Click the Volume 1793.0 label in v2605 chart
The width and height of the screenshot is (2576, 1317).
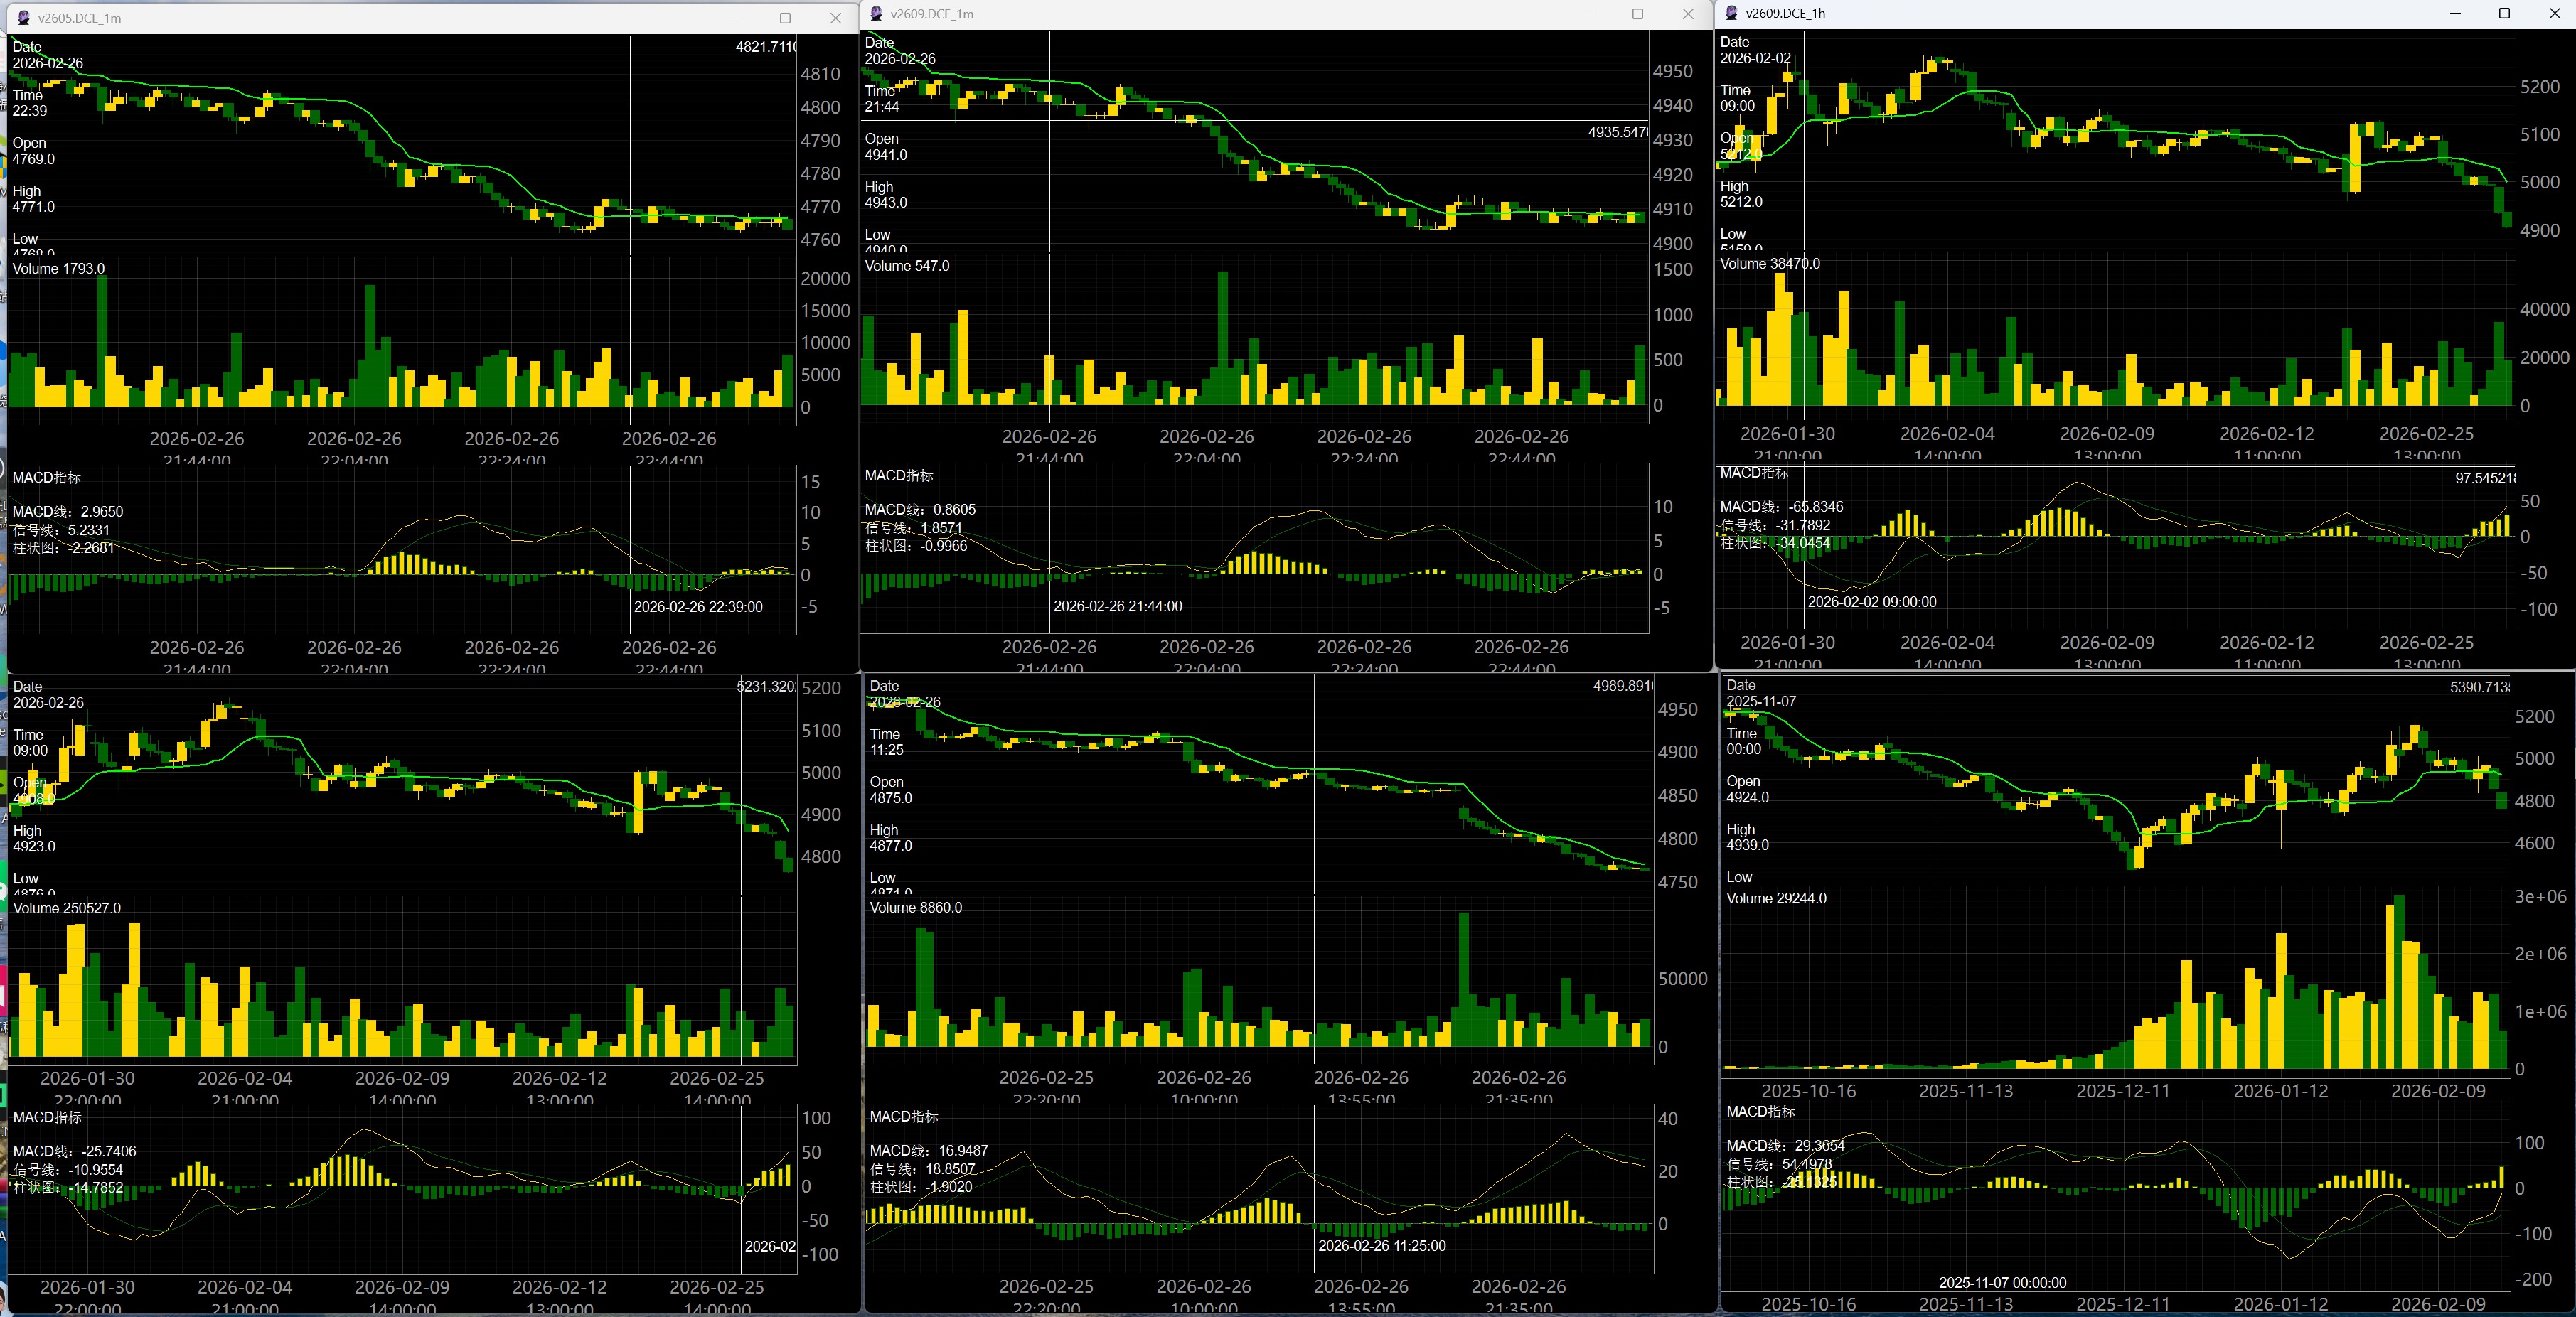58,269
